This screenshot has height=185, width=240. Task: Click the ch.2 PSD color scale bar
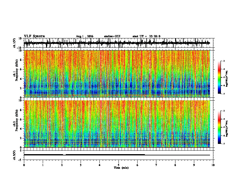pos(219,127)
